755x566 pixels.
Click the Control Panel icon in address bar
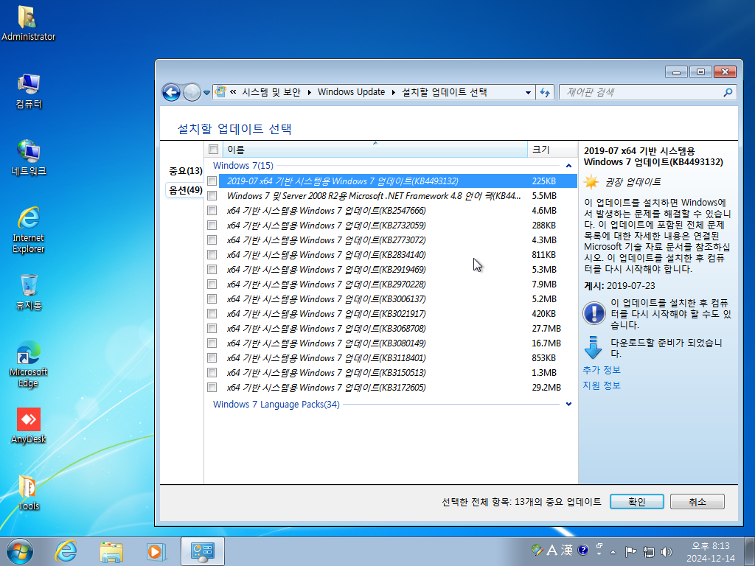(x=220, y=91)
